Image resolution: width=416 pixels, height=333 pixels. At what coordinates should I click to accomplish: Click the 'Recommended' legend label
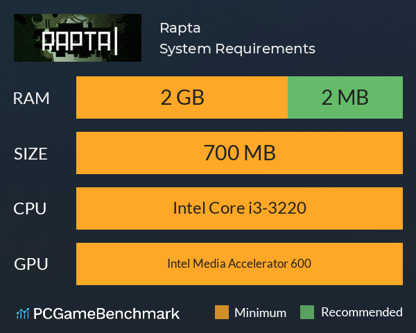[362, 312]
